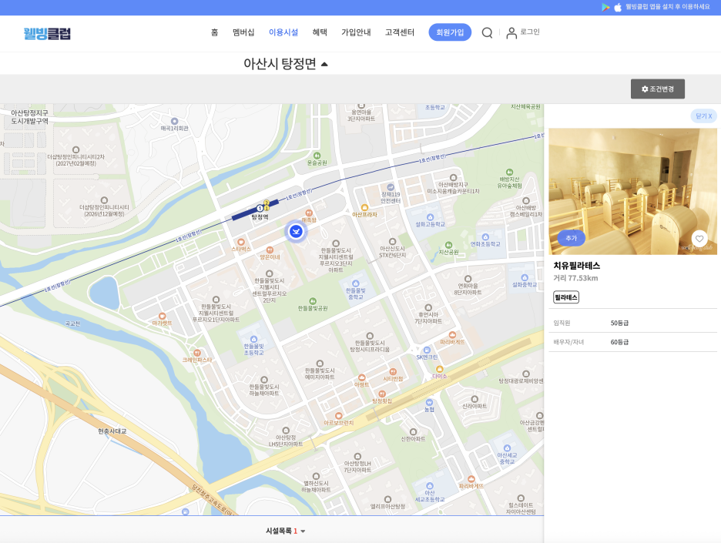
Task: Click the blue facility marker on map
Action: (296, 230)
